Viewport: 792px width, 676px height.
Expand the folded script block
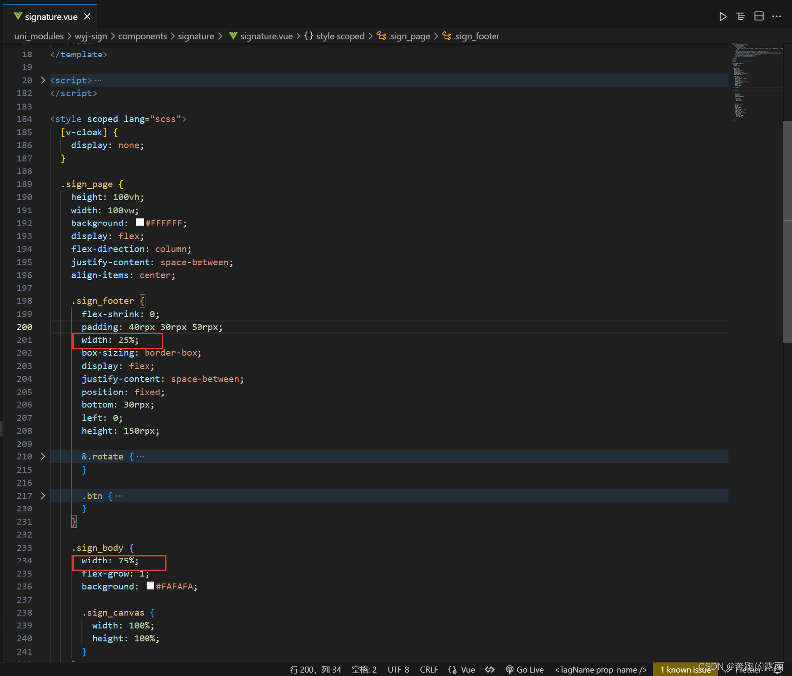[x=43, y=80]
